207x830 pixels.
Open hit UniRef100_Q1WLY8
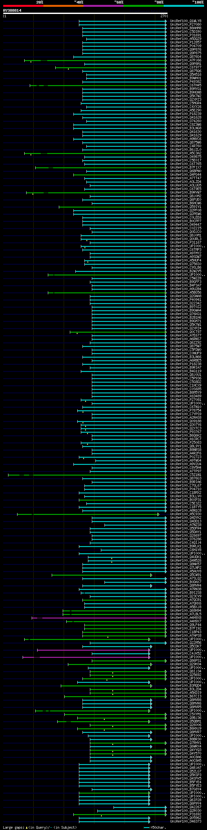pyautogui.click(x=186, y=21)
